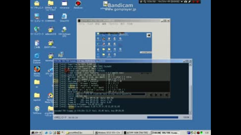Open the archive icon right of the Recycle Bin

(x=50, y=43)
